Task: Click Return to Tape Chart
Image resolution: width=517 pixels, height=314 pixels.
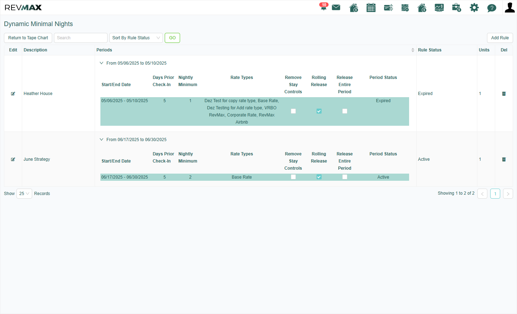Action: [x=28, y=38]
